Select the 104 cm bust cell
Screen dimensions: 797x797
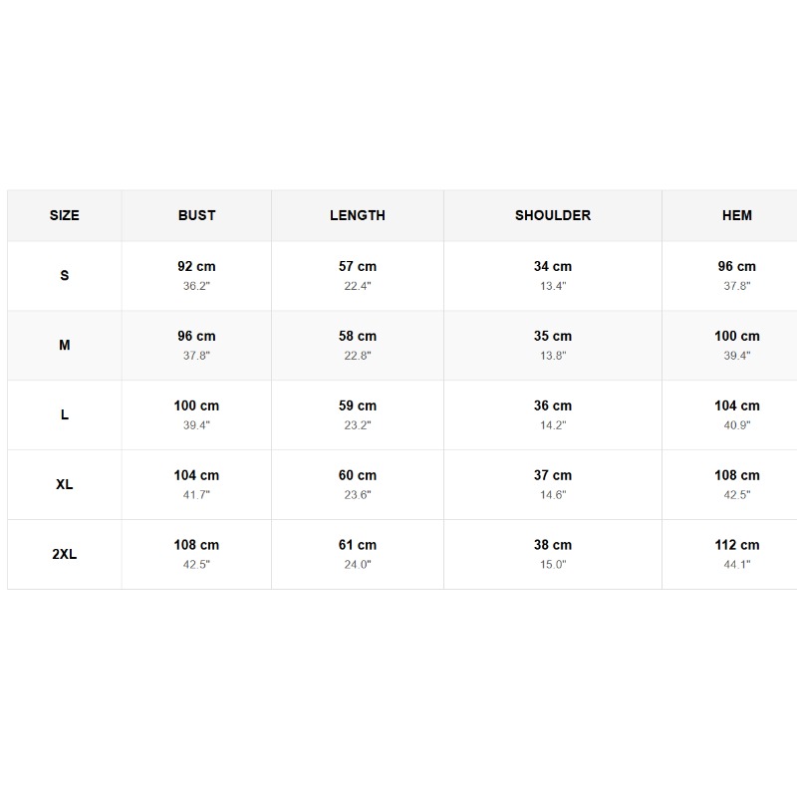(196, 484)
